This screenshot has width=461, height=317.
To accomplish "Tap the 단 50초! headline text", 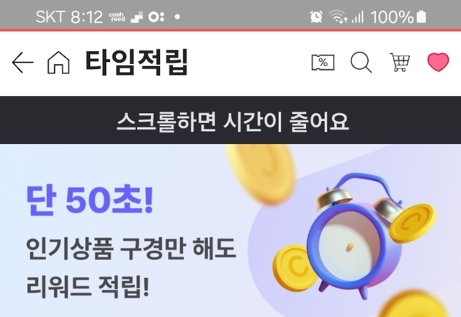I will click(90, 200).
